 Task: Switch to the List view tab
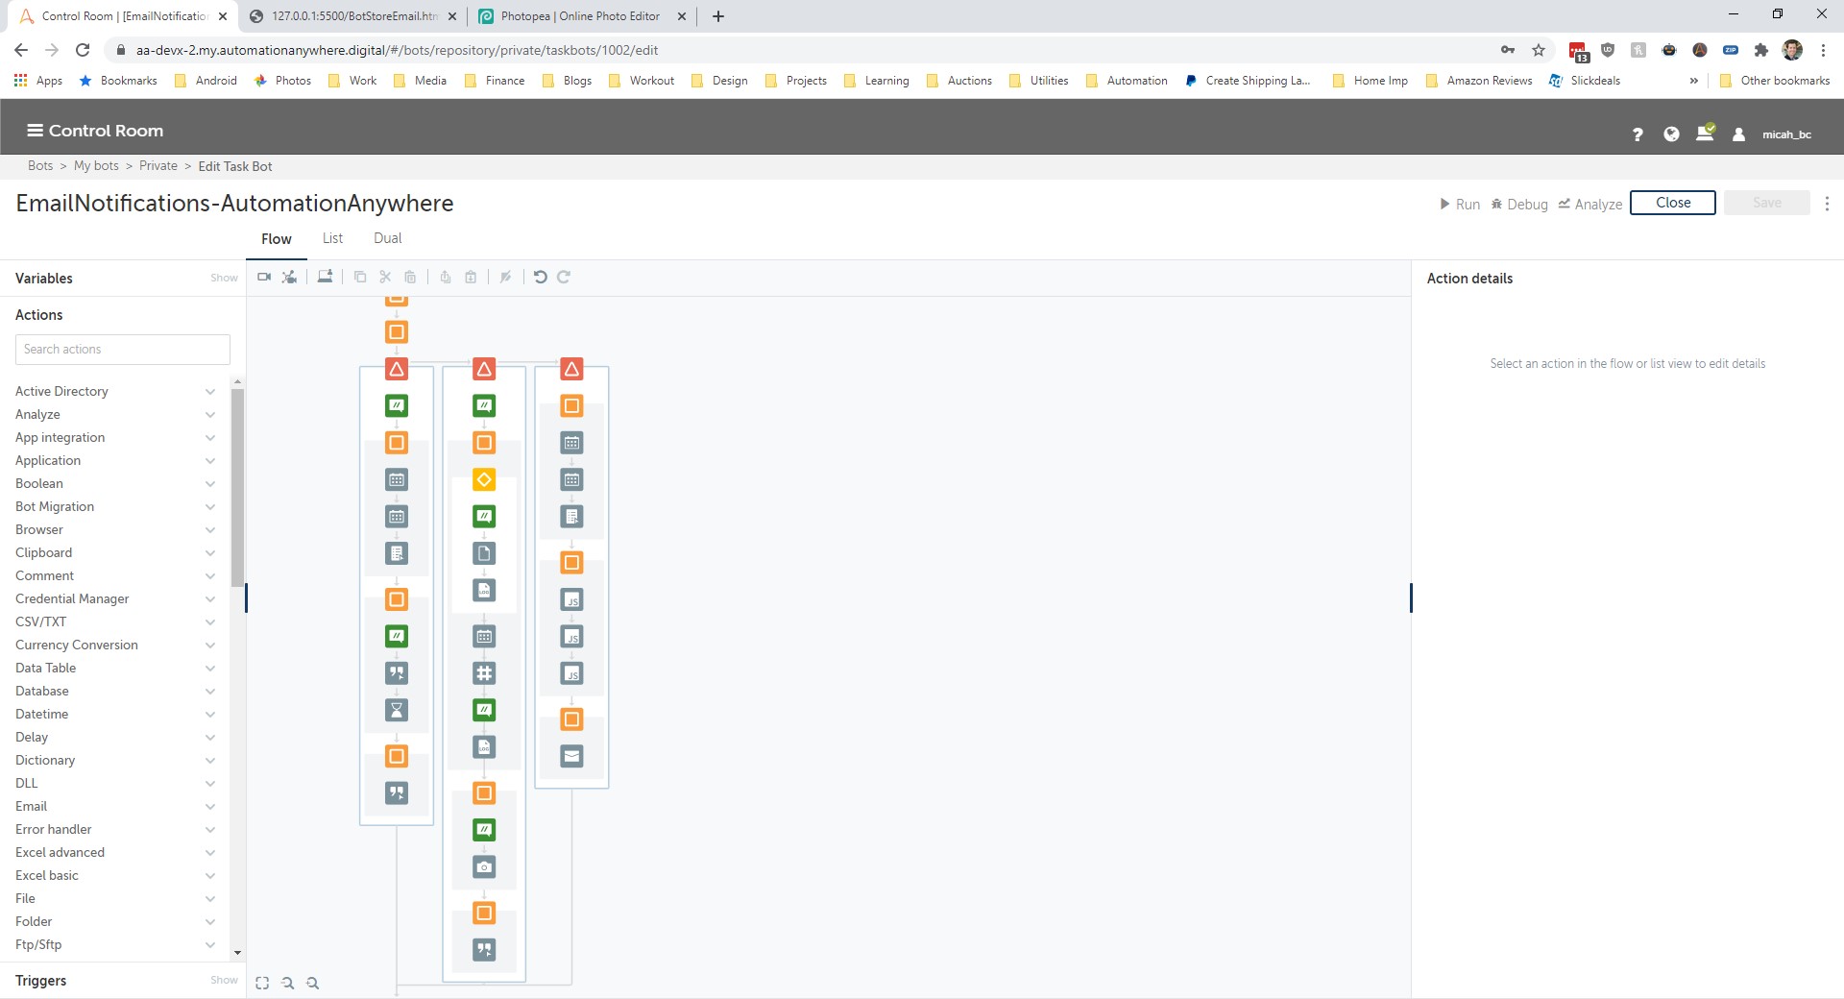point(332,238)
